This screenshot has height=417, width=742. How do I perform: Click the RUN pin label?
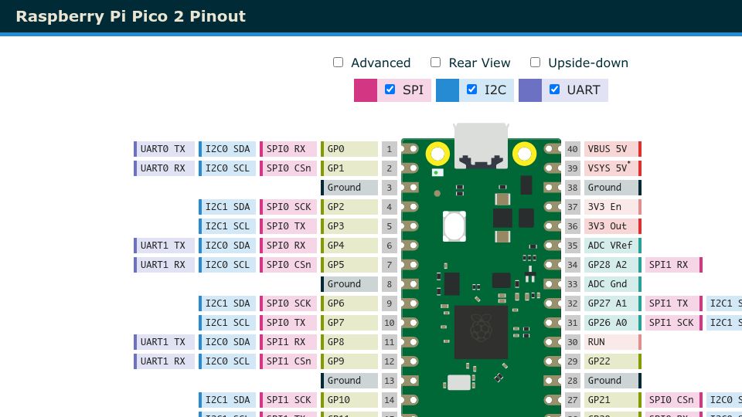[x=613, y=342]
